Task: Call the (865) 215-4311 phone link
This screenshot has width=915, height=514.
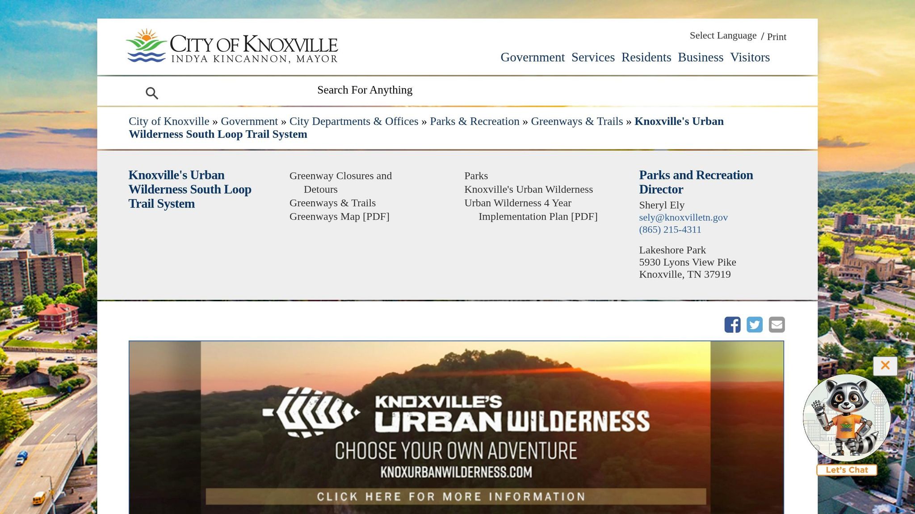Action: [670, 229]
